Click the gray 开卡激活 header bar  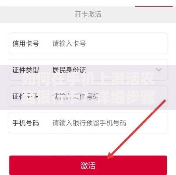pyautogui.click(x=88, y=14)
